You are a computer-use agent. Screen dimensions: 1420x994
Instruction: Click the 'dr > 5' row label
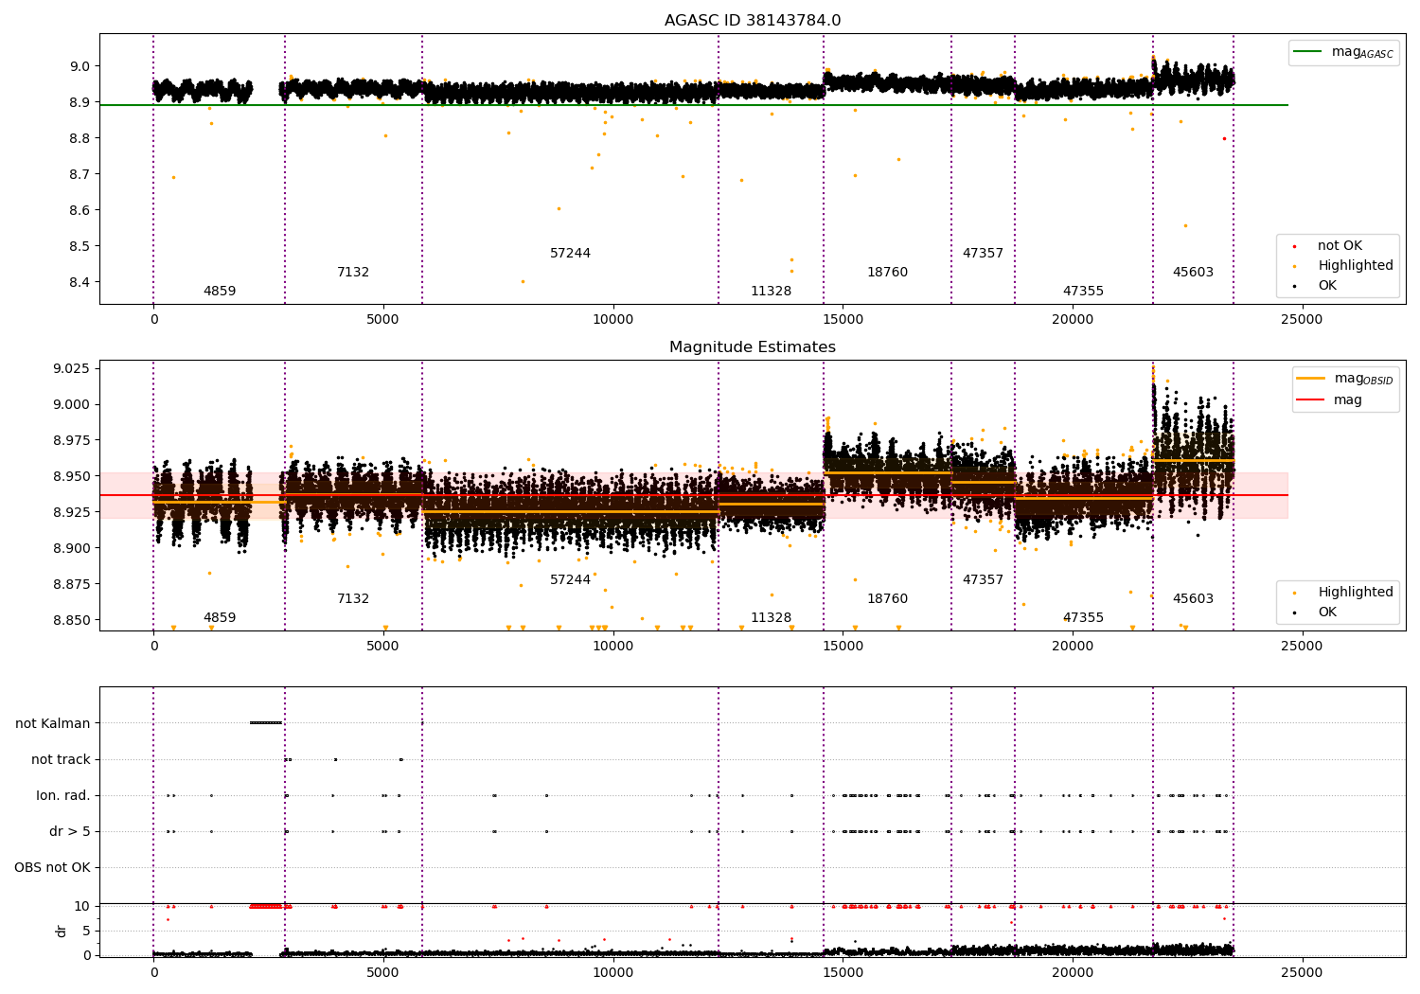click(70, 831)
